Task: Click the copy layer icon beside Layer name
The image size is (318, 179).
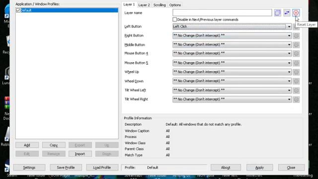Action: [x=277, y=13]
